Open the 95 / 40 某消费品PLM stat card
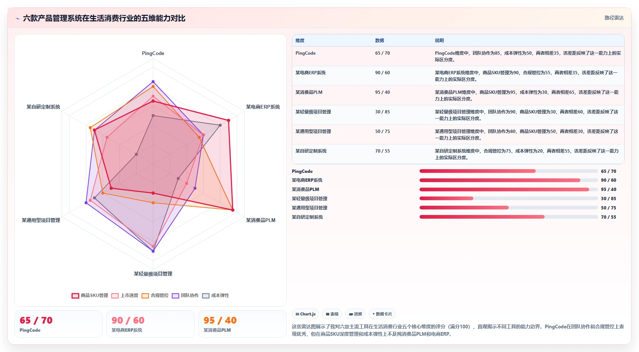 [x=242, y=324]
